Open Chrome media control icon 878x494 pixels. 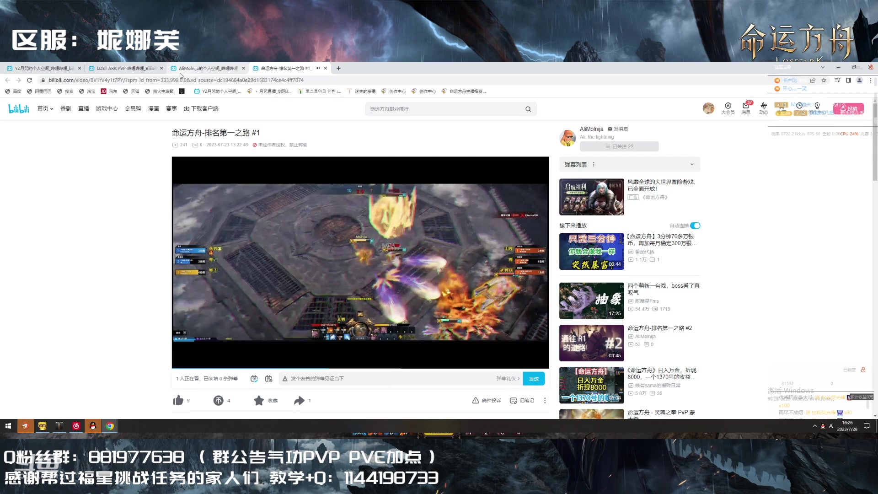837,80
